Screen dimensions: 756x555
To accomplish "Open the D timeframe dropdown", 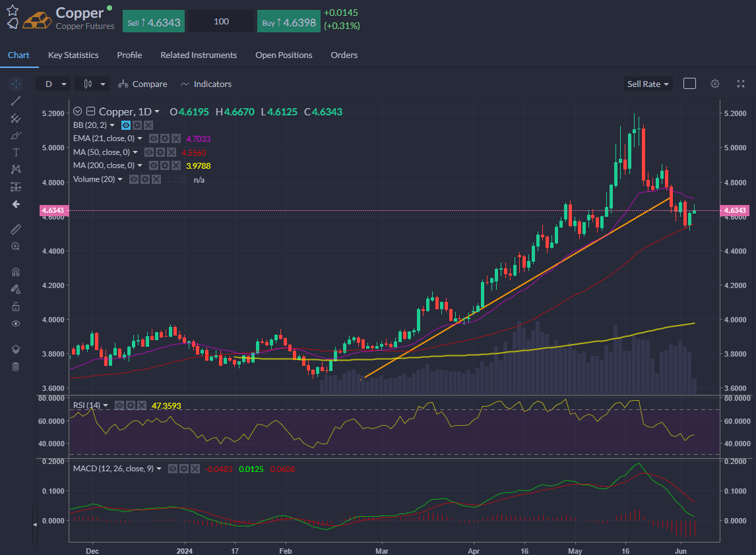I will [x=53, y=84].
